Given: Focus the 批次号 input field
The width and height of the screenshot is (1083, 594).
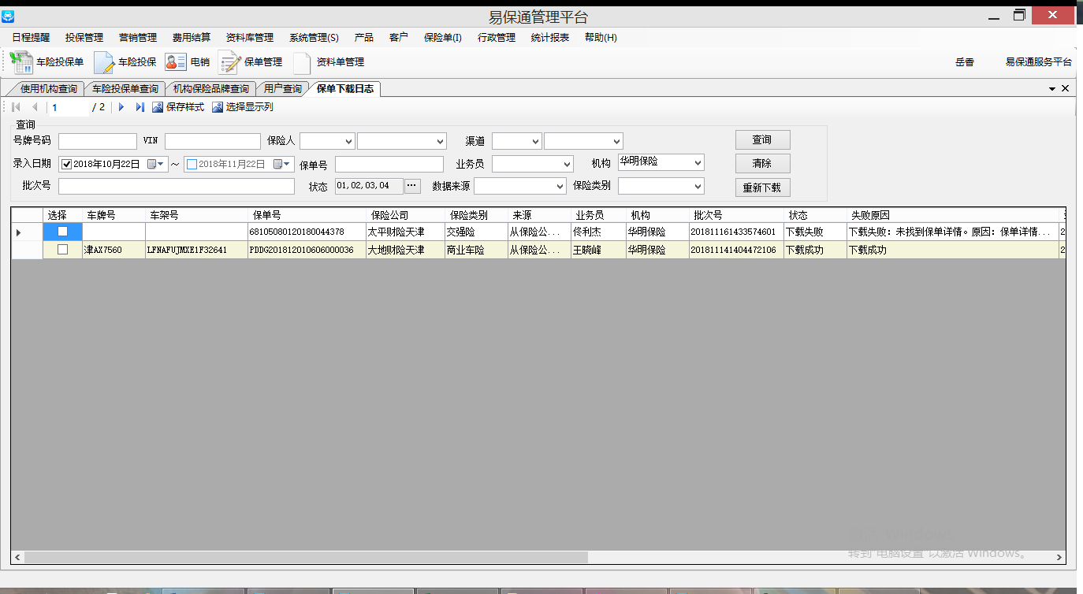Looking at the screenshot, I should 177,186.
